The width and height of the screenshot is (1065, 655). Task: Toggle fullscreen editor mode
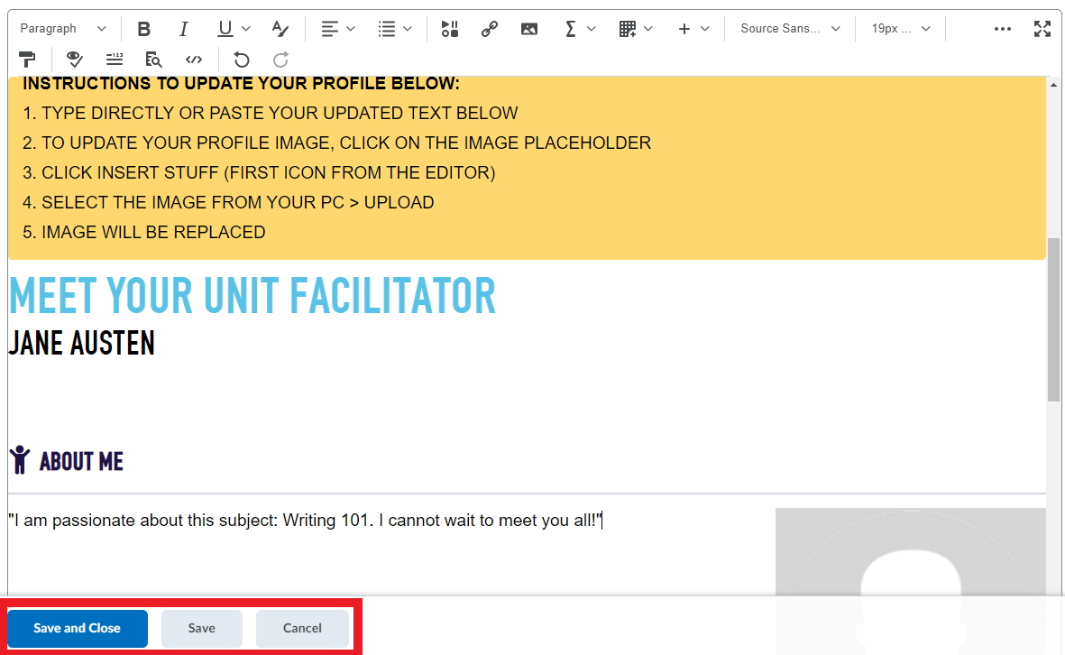[1042, 29]
